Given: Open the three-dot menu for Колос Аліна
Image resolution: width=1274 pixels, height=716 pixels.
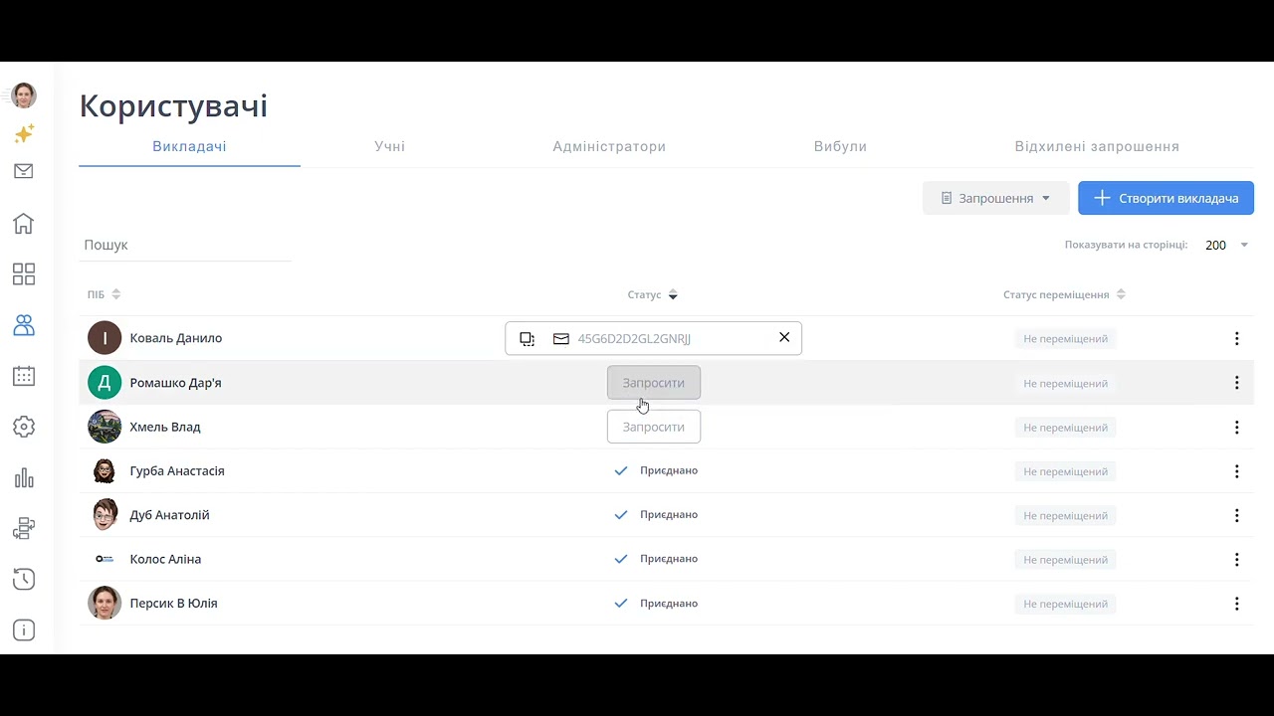Looking at the screenshot, I should (x=1236, y=559).
